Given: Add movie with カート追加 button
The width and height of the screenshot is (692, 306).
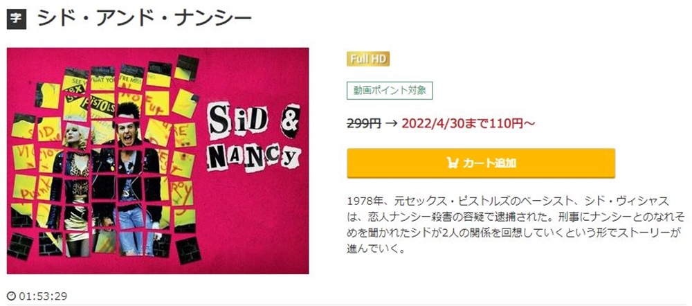Looking at the screenshot, I should point(481,163).
